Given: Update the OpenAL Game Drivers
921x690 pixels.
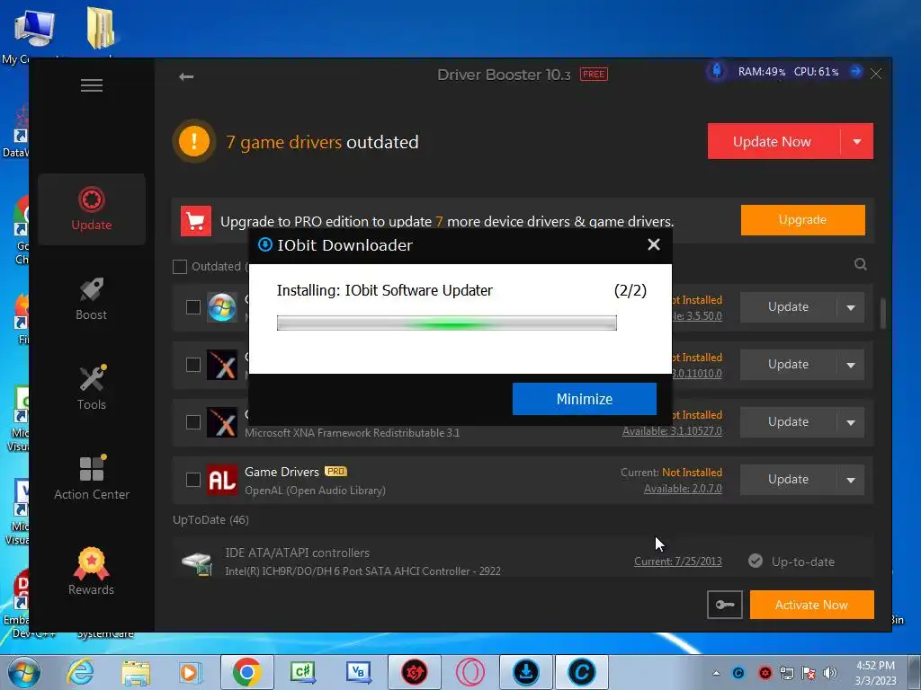Looking at the screenshot, I should pyautogui.click(x=788, y=480).
